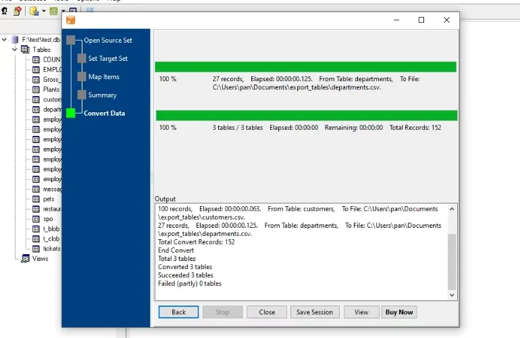
Task: Click the green departments progress bar
Action: pyautogui.click(x=305, y=67)
